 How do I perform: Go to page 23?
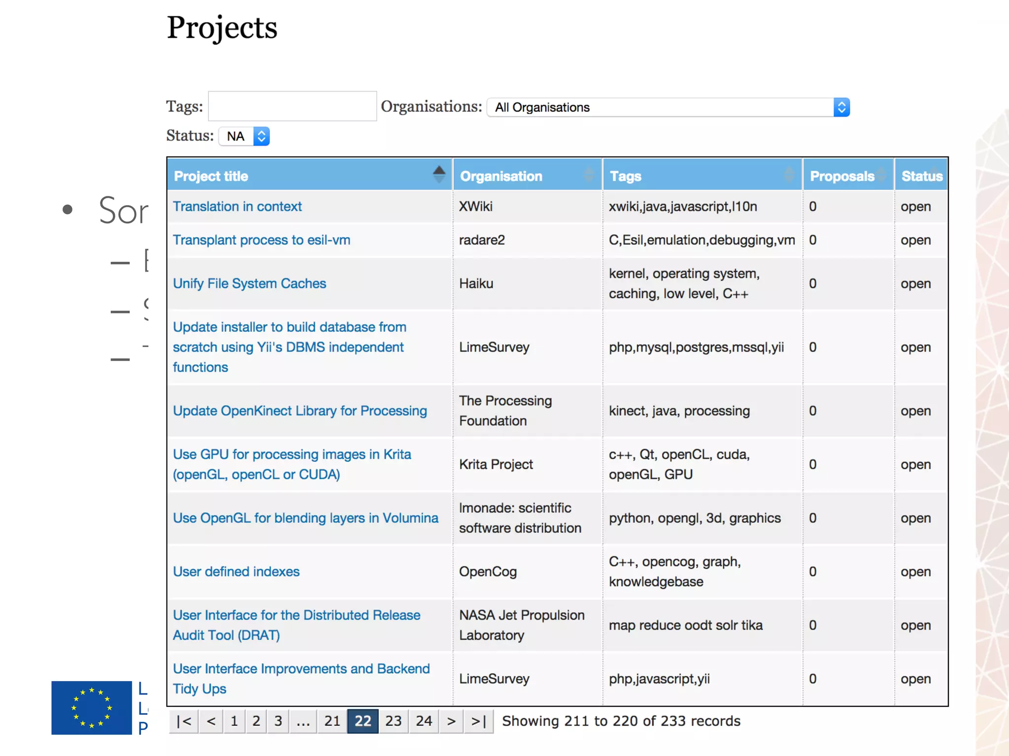coord(394,721)
